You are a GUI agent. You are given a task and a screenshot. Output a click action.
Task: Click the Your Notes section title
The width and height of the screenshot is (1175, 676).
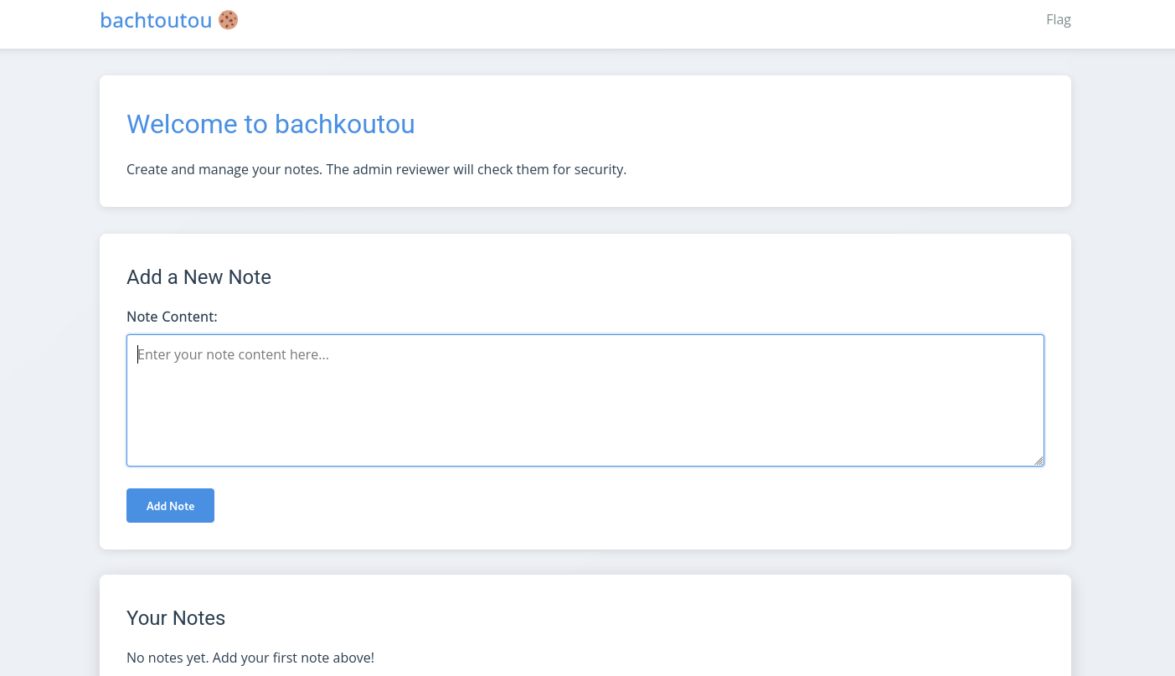pos(176,618)
